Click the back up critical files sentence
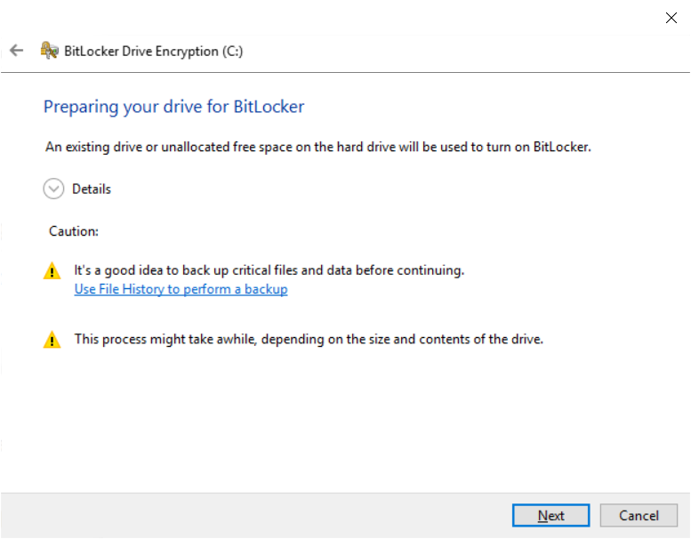This screenshot has height=539, width=691. 269,270
